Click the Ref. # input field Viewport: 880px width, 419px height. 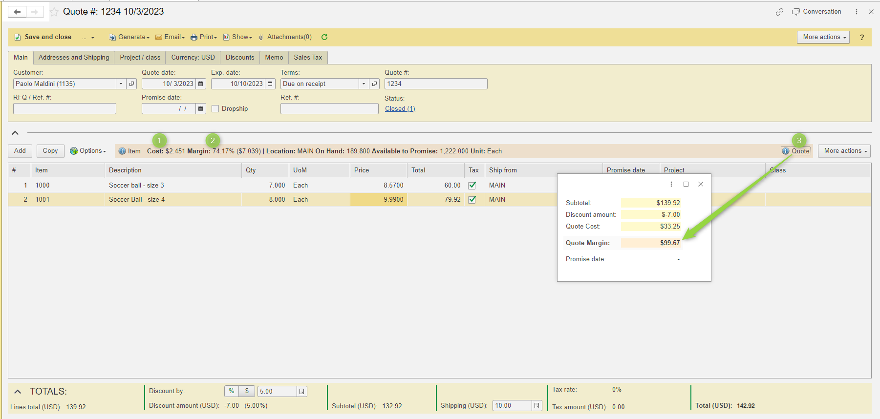pos(329,108)
